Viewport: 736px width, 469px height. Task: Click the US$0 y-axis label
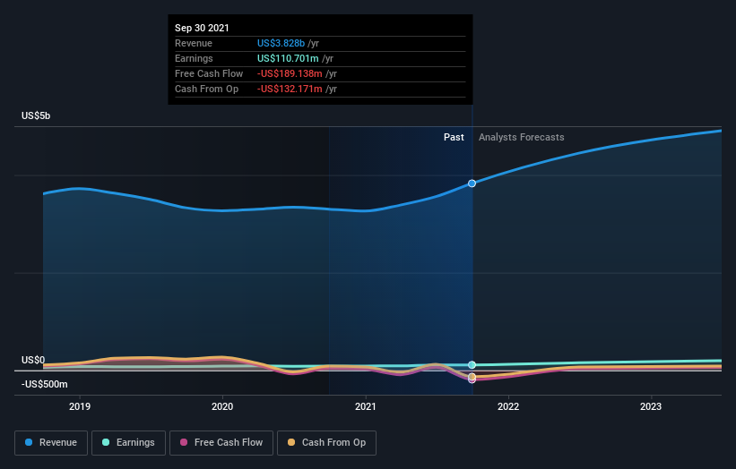(x=33, y=360)
